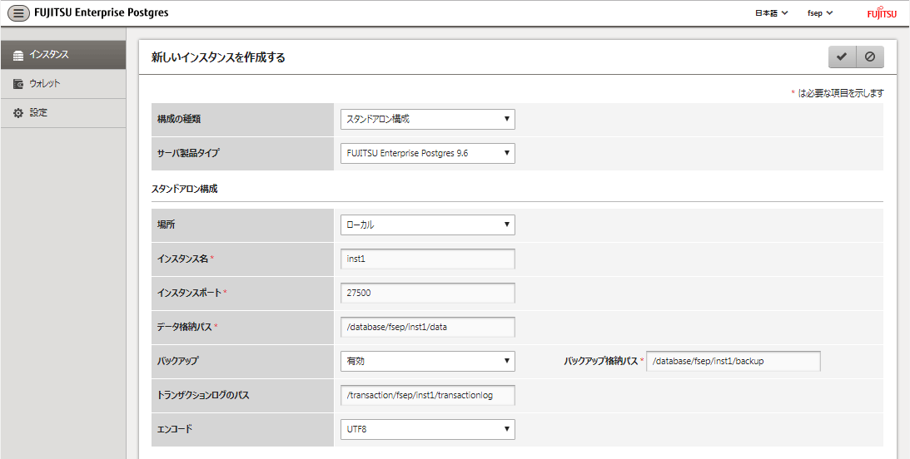
Task: Click the エンコード label
Action: pos(175,429)
